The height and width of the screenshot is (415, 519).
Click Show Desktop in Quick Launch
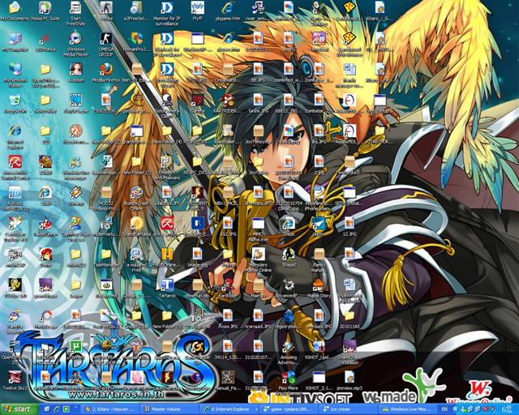click(x=47, y=409)
